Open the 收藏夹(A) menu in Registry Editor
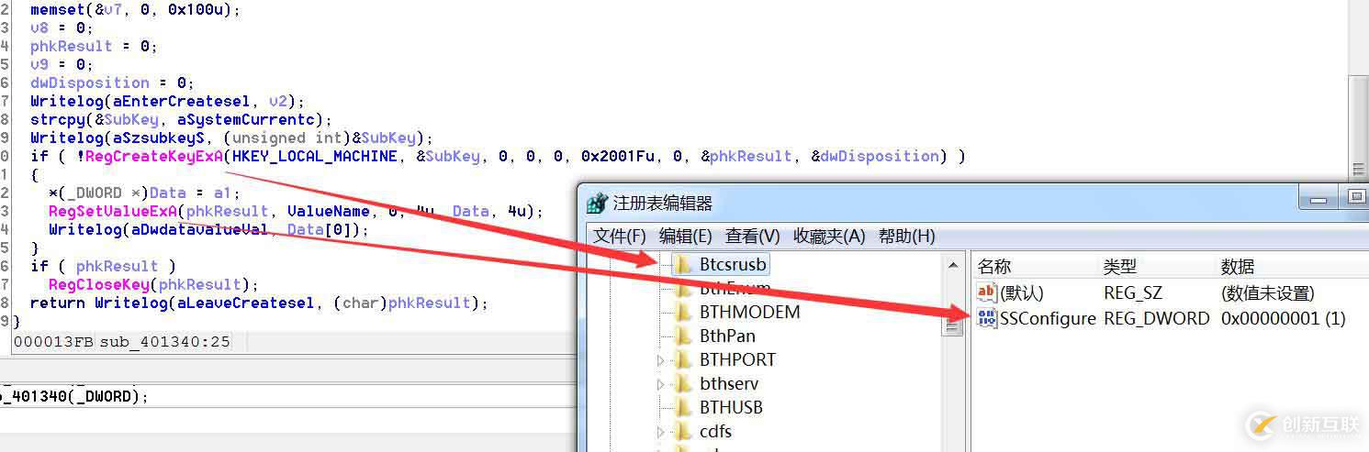 pos(829,236)
